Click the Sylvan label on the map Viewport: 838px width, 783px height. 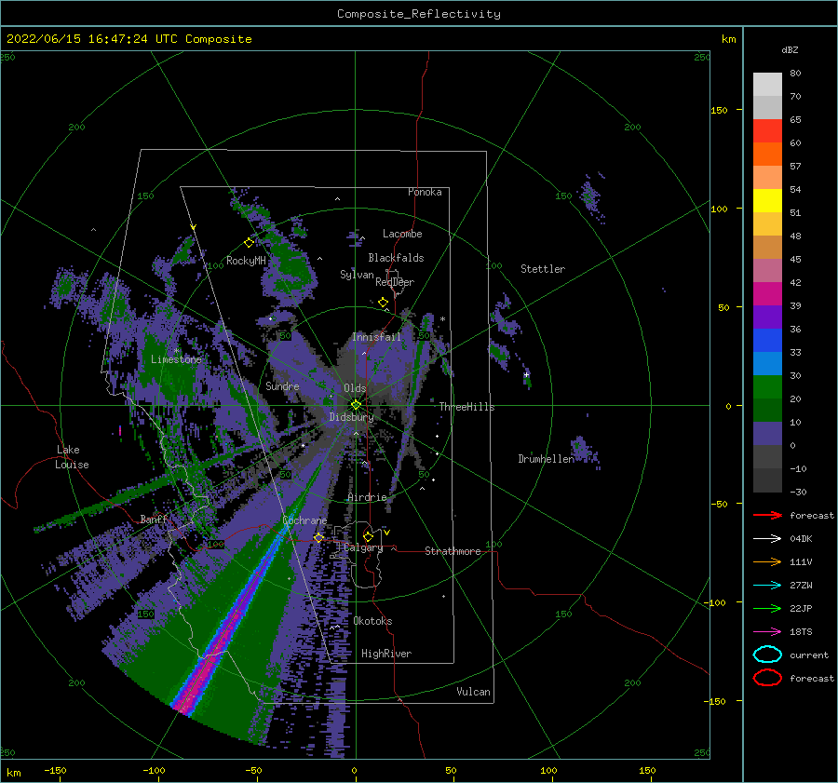(357, 275)
